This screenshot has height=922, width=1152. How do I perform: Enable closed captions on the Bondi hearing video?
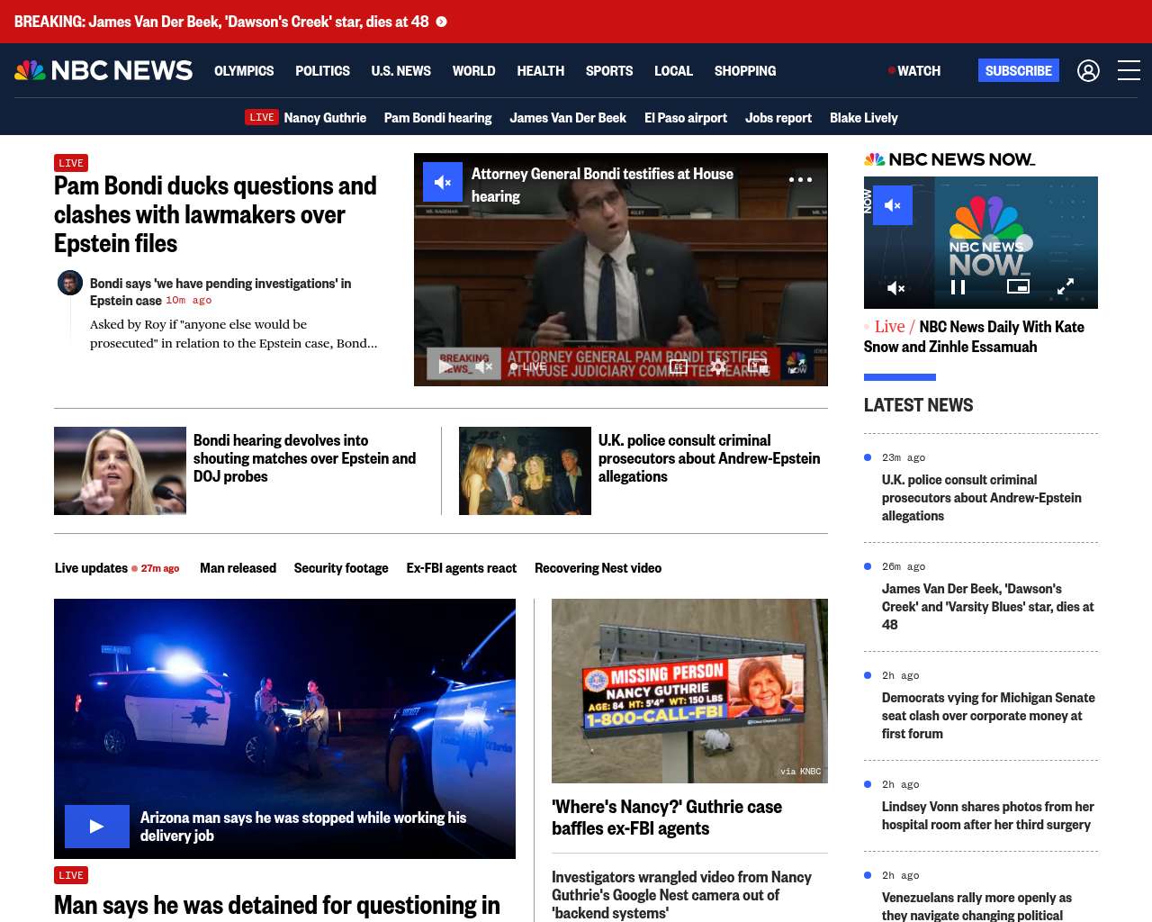[x=679, y=366]
